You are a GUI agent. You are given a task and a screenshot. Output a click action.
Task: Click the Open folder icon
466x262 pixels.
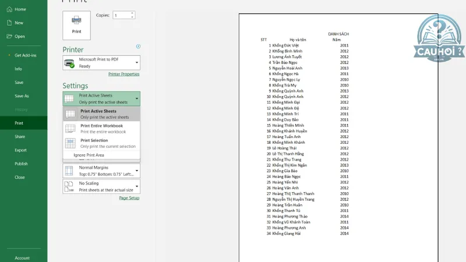coord(9,36)
